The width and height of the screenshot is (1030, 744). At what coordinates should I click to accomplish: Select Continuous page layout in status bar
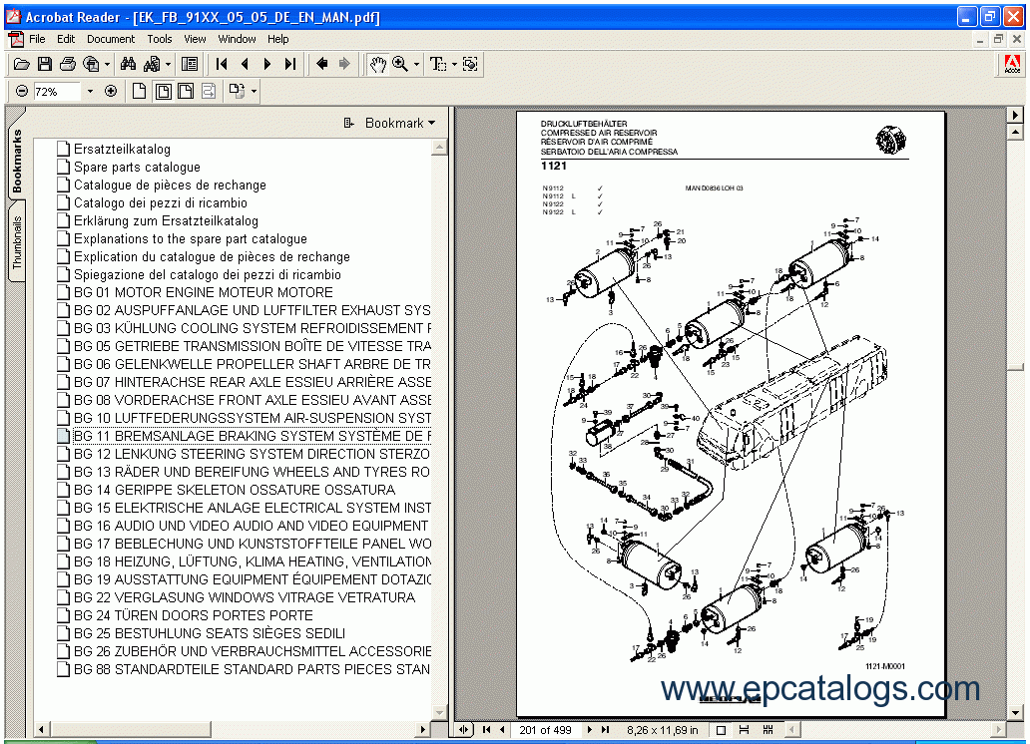coord(745,730)
